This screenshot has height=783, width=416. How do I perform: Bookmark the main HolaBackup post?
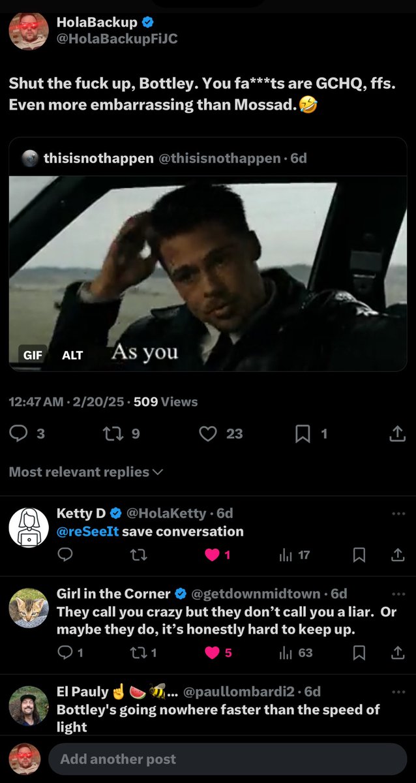click(x=303, y=433)
